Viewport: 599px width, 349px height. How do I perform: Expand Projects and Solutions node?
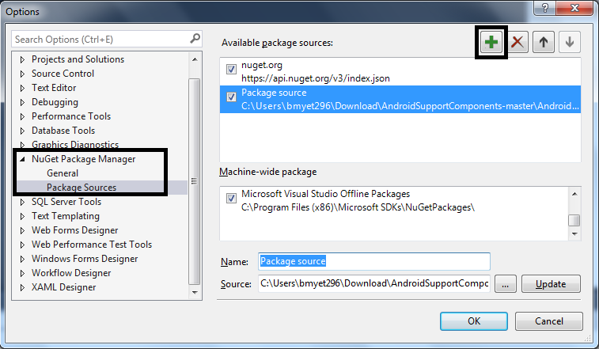tap(22, 59)
